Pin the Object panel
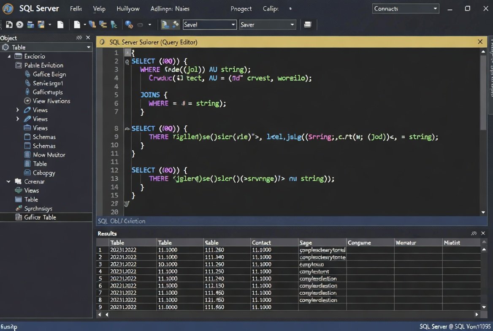 click(x=79, y=38)
